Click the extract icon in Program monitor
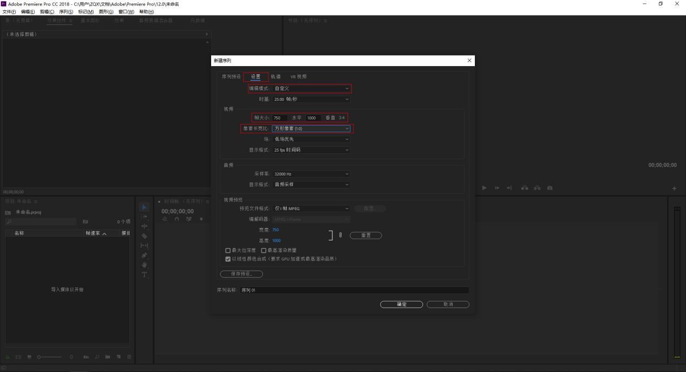This screenshot has height=372, width=686. point(537,188)
